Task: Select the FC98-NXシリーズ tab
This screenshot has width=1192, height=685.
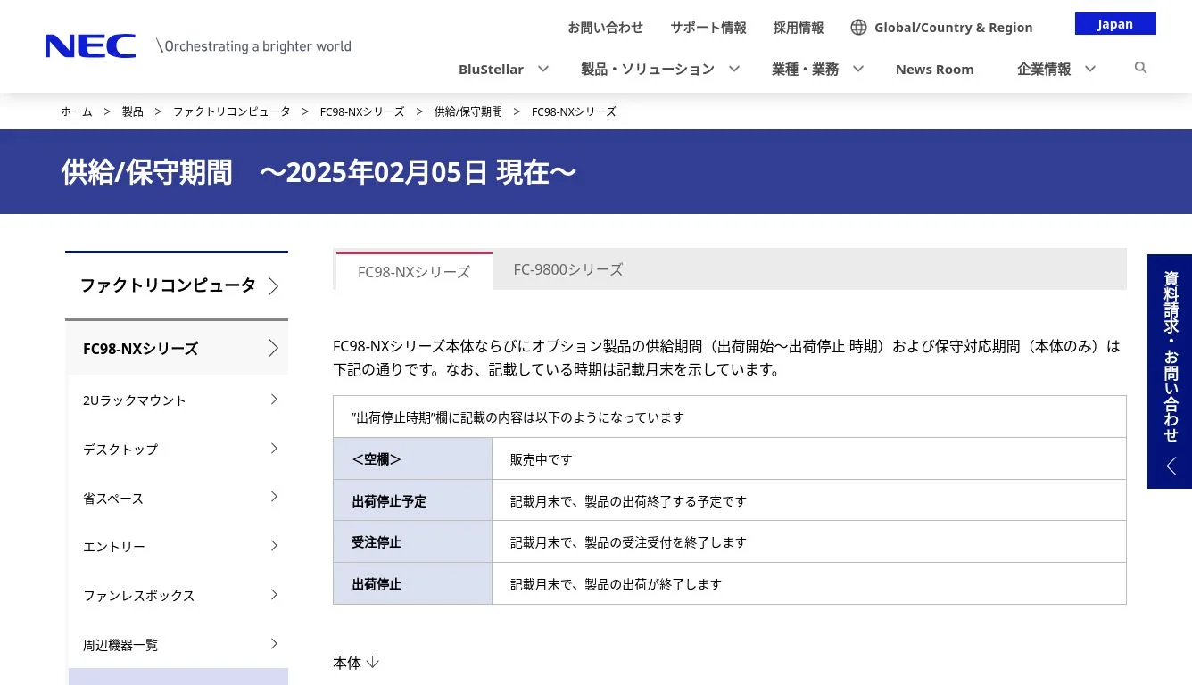Action: click(x=414, y=271)
